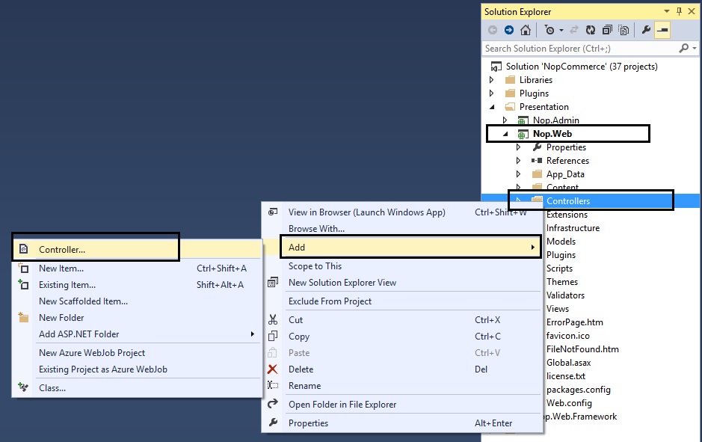Close the Solution Explorer panel
Screen dimensions: 702x442
(x=692, y=12)
